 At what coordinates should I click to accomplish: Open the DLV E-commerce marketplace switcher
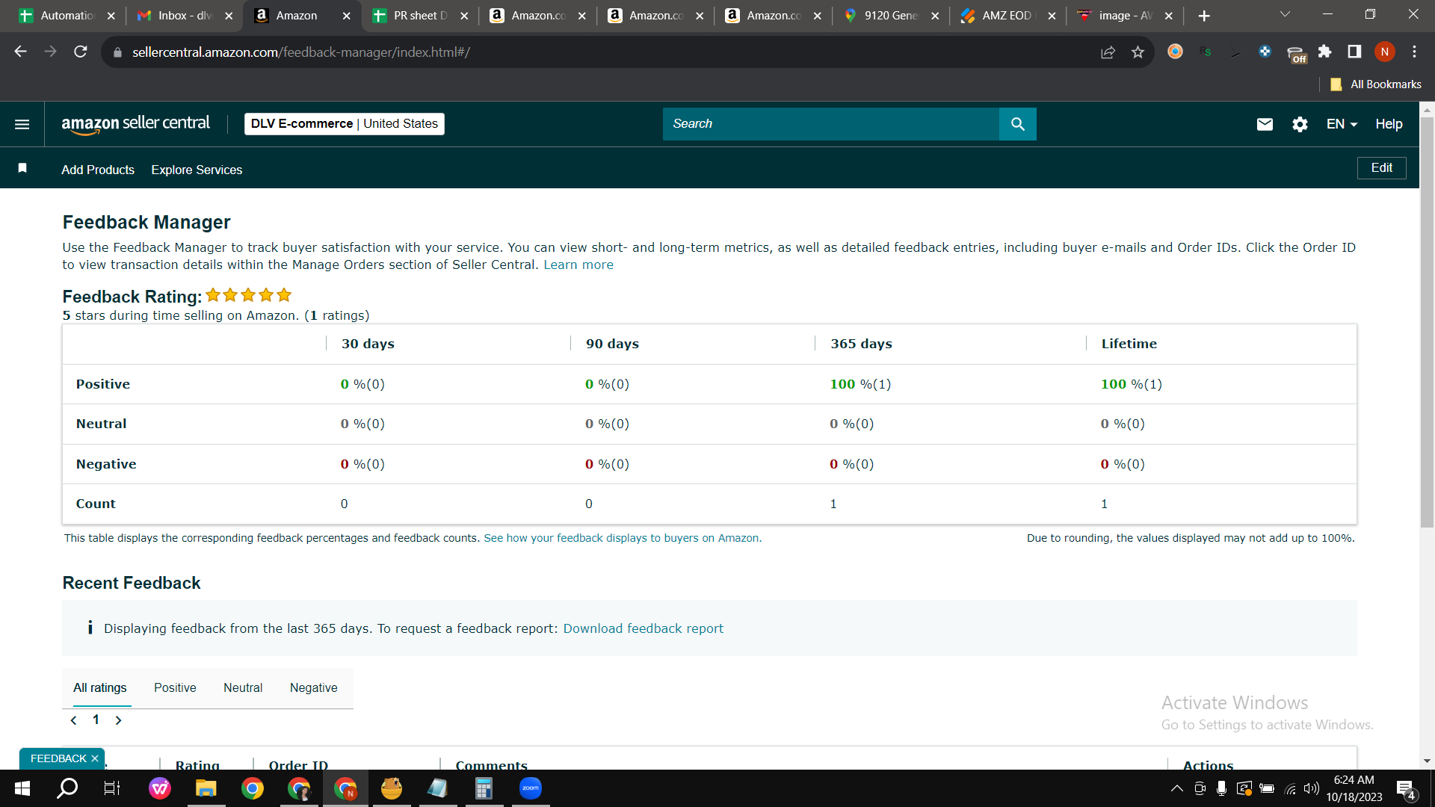(x=345, y=124)
